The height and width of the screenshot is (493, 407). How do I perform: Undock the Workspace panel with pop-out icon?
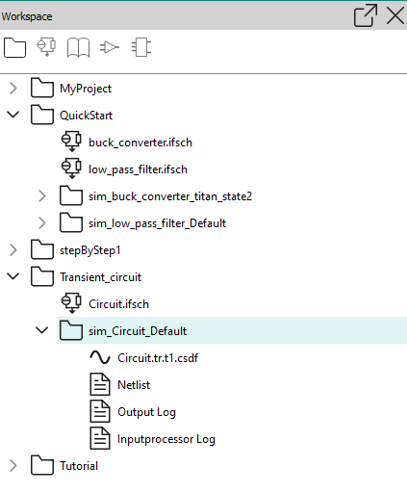click(365, 15)
